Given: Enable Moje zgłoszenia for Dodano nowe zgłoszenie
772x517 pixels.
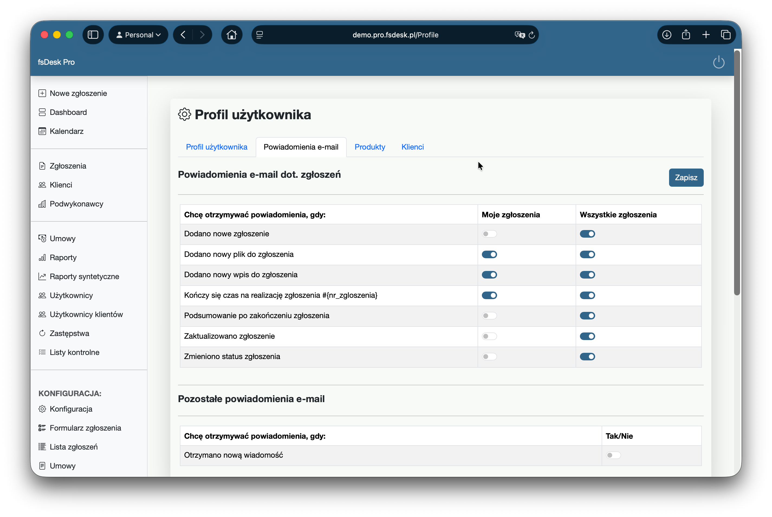Looking at the screenshot, I should [x=489, y=234].
